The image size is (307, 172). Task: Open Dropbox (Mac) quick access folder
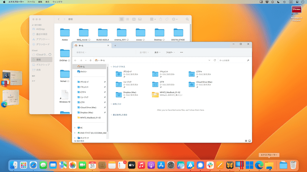click(x=127, y=95)
